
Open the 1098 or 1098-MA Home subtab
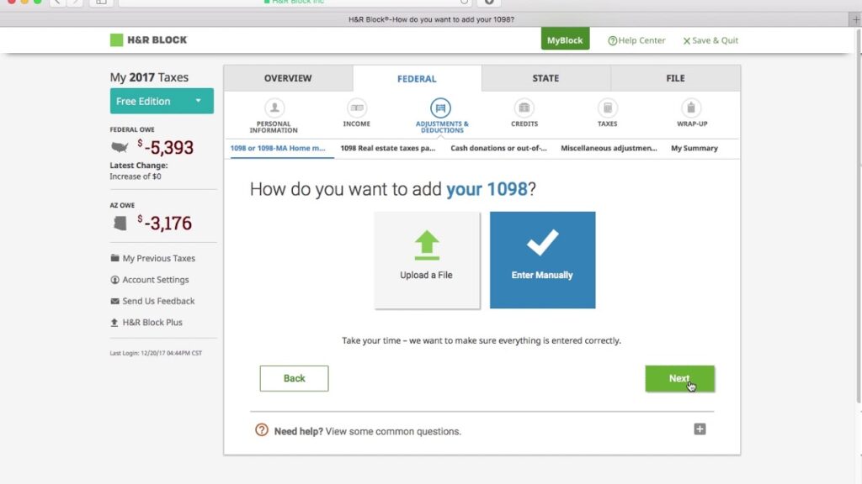(278, 148)
